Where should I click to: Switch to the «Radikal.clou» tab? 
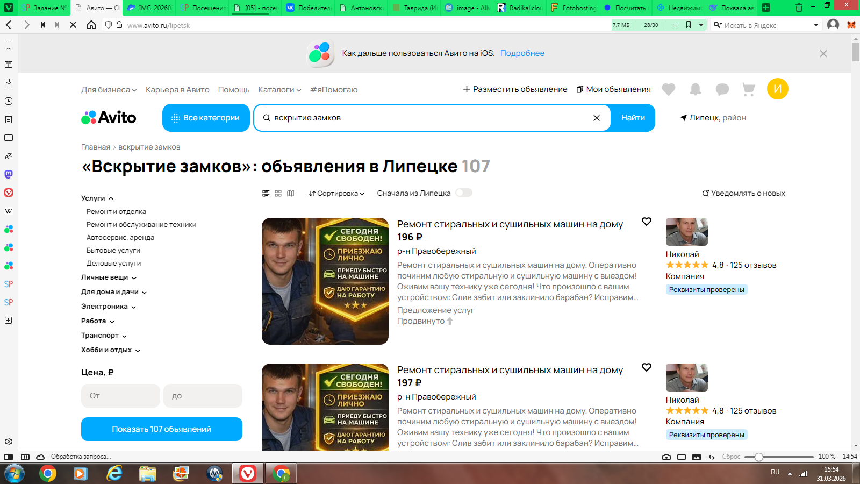(521, 8)
